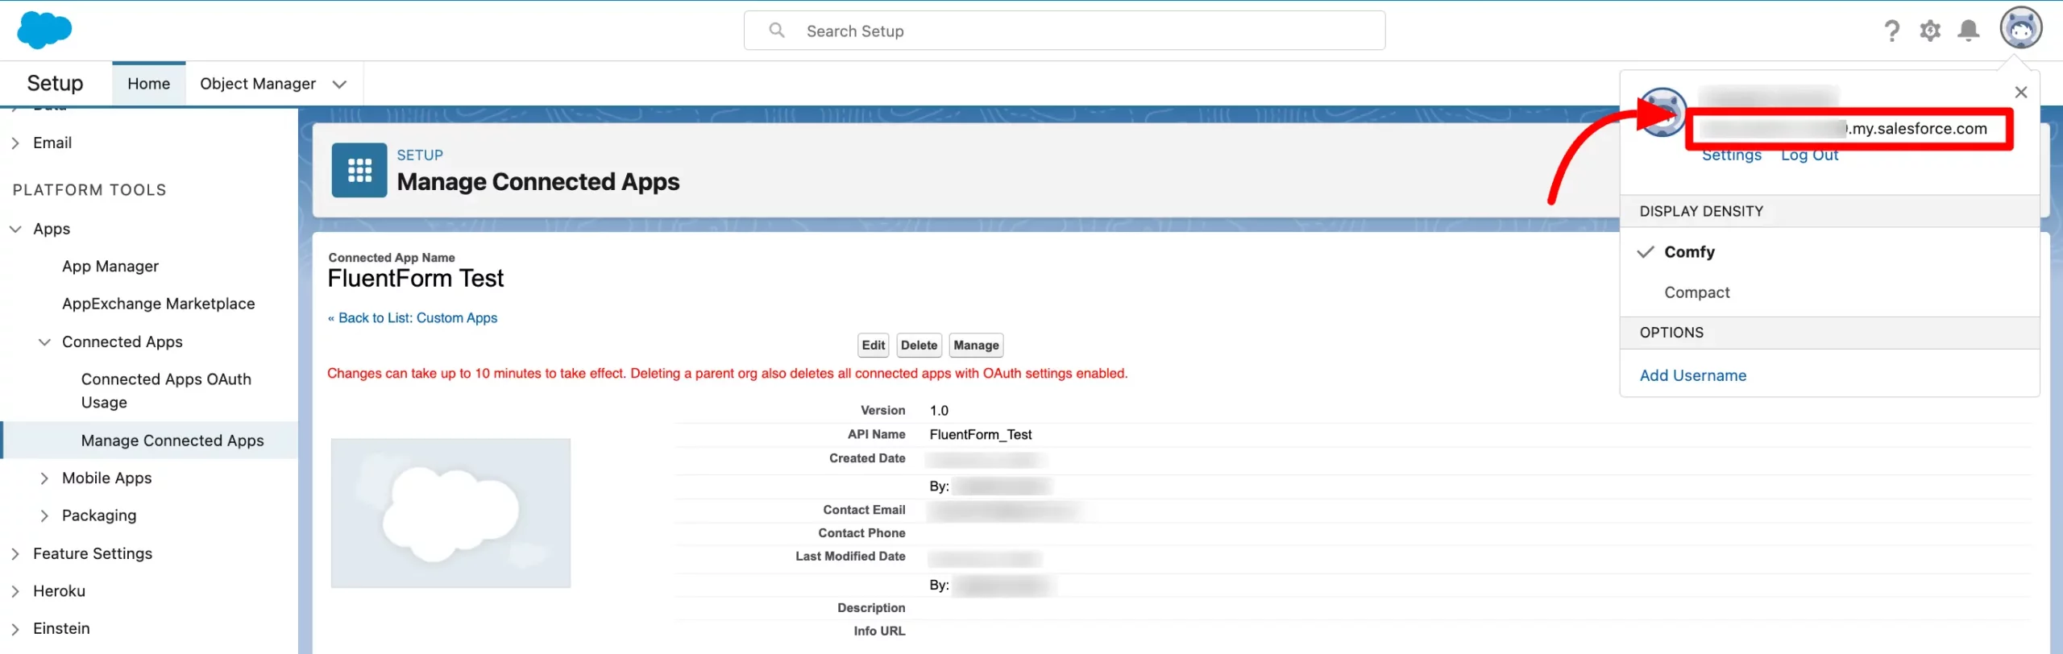Click the connected app cloud logo image
2063x654 pixels.
450,513
